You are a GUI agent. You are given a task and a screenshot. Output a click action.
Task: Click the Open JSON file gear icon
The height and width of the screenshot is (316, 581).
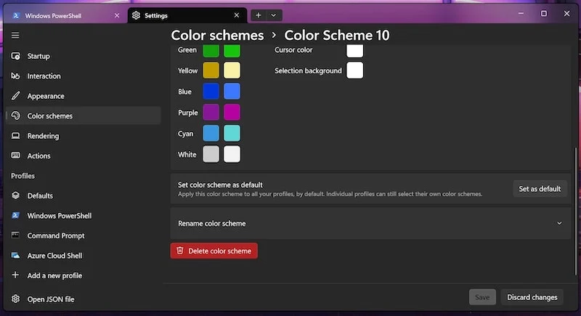tap(15, 299)
